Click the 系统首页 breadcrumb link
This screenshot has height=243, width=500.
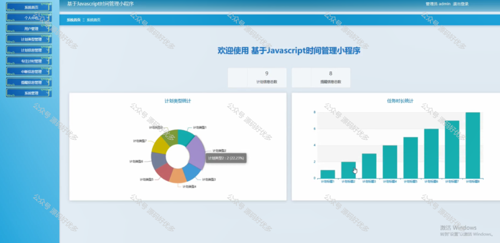pos(73,20)
